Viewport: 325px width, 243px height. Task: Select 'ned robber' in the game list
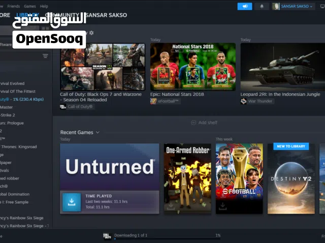coord(10,178)
